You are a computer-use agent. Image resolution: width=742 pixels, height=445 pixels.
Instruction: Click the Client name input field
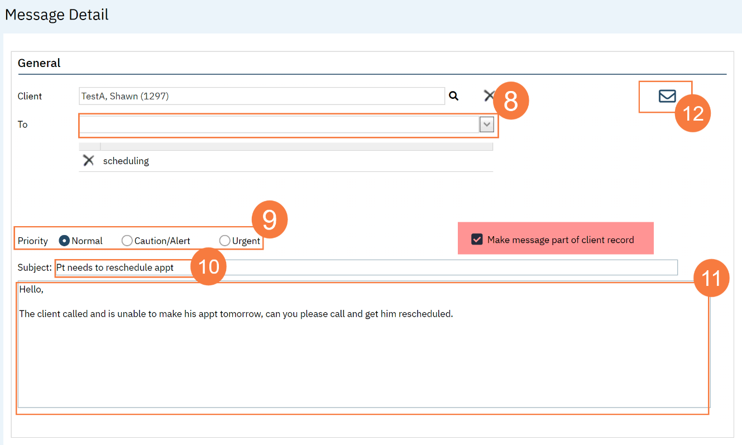(262, 96)
